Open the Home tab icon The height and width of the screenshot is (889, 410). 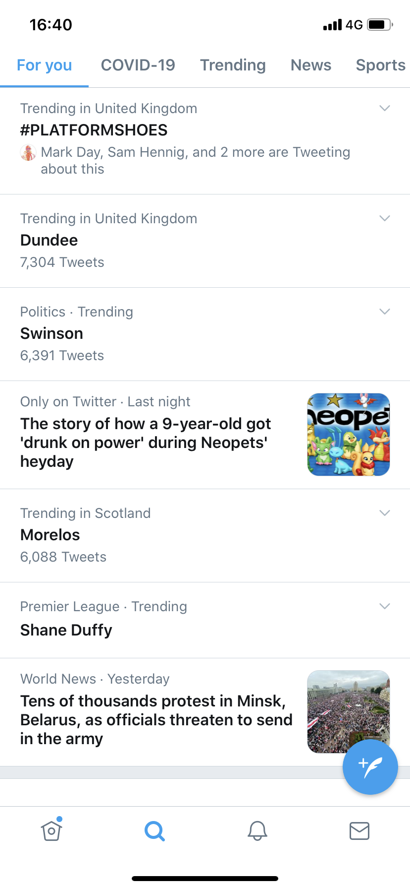click(51, 830)
